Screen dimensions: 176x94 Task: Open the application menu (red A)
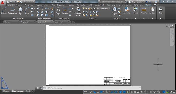pos(3,3)
